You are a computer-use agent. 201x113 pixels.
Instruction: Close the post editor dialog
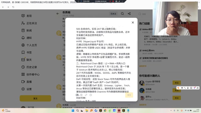133,23
